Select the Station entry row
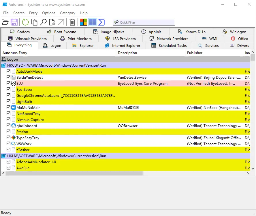256x216 pixels. 126,132
